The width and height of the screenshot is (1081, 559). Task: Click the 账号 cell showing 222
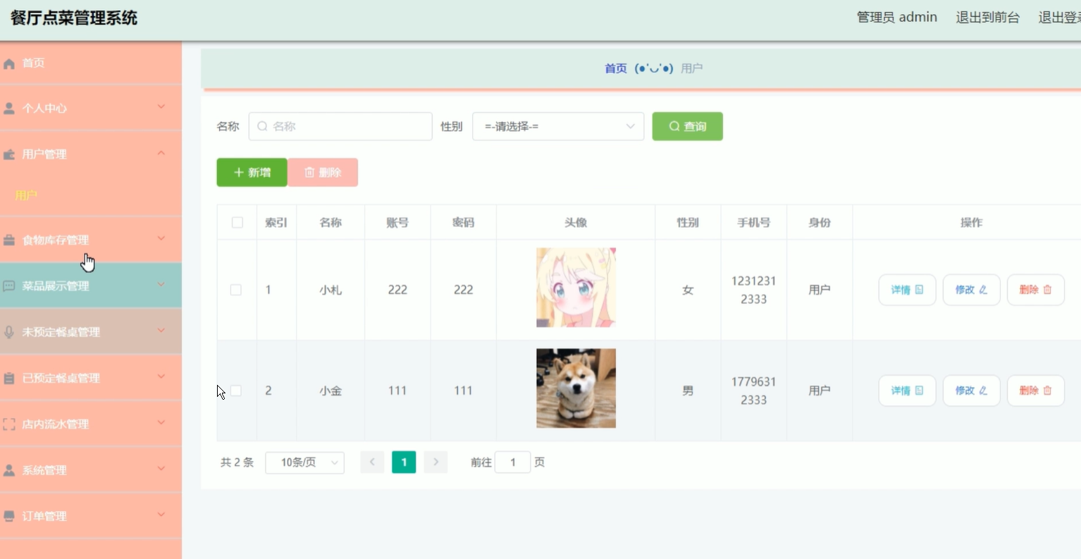point(397,290)
